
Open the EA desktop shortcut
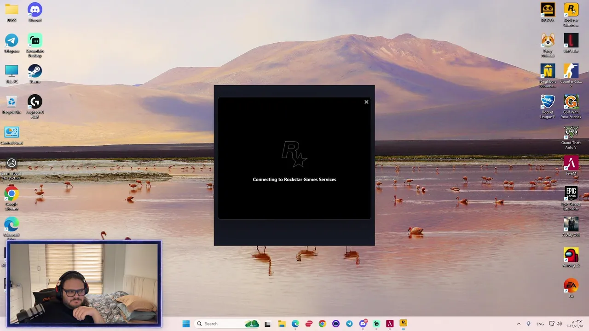(571, 288)
